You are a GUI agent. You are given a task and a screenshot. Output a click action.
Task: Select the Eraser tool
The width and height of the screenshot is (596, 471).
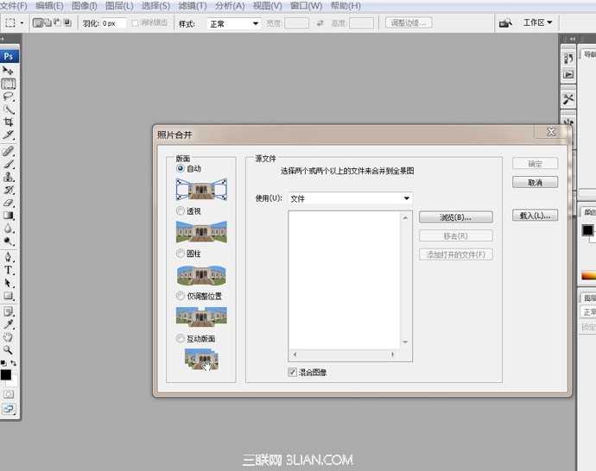9,202
